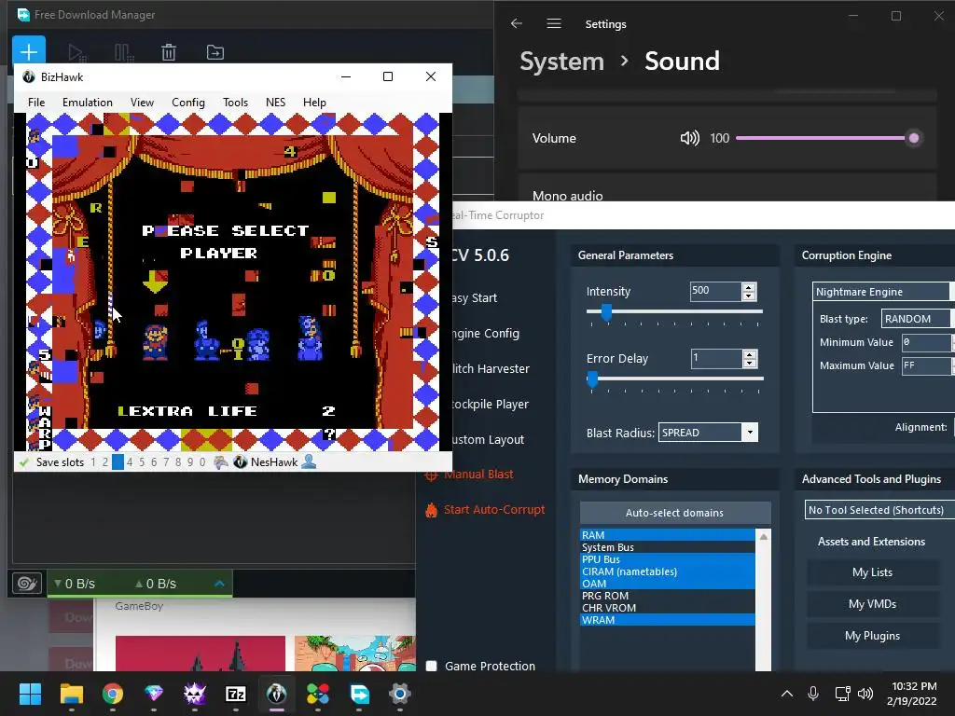Open the BizHawk File menu
Image resolution: width=955 pixels, height=716 pixels.
click(x=36, y=103)
